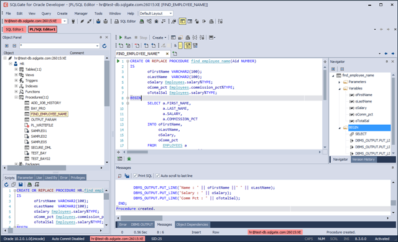Open the DBMS OUTPUT tab
This screenshot has width=398, height=242.
pyautogui.click(x=142, y=225)
